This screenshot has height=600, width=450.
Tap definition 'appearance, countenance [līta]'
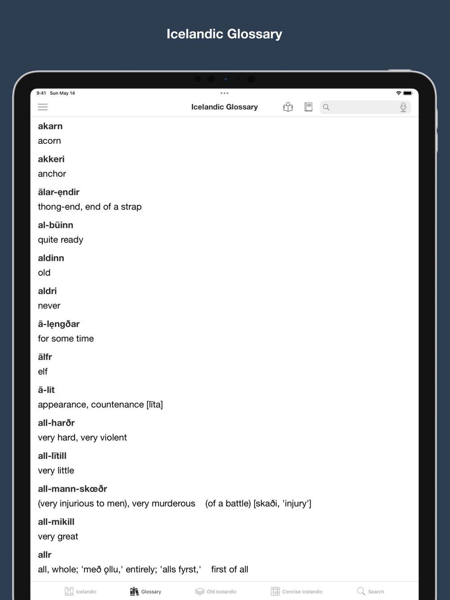(100, 405)
